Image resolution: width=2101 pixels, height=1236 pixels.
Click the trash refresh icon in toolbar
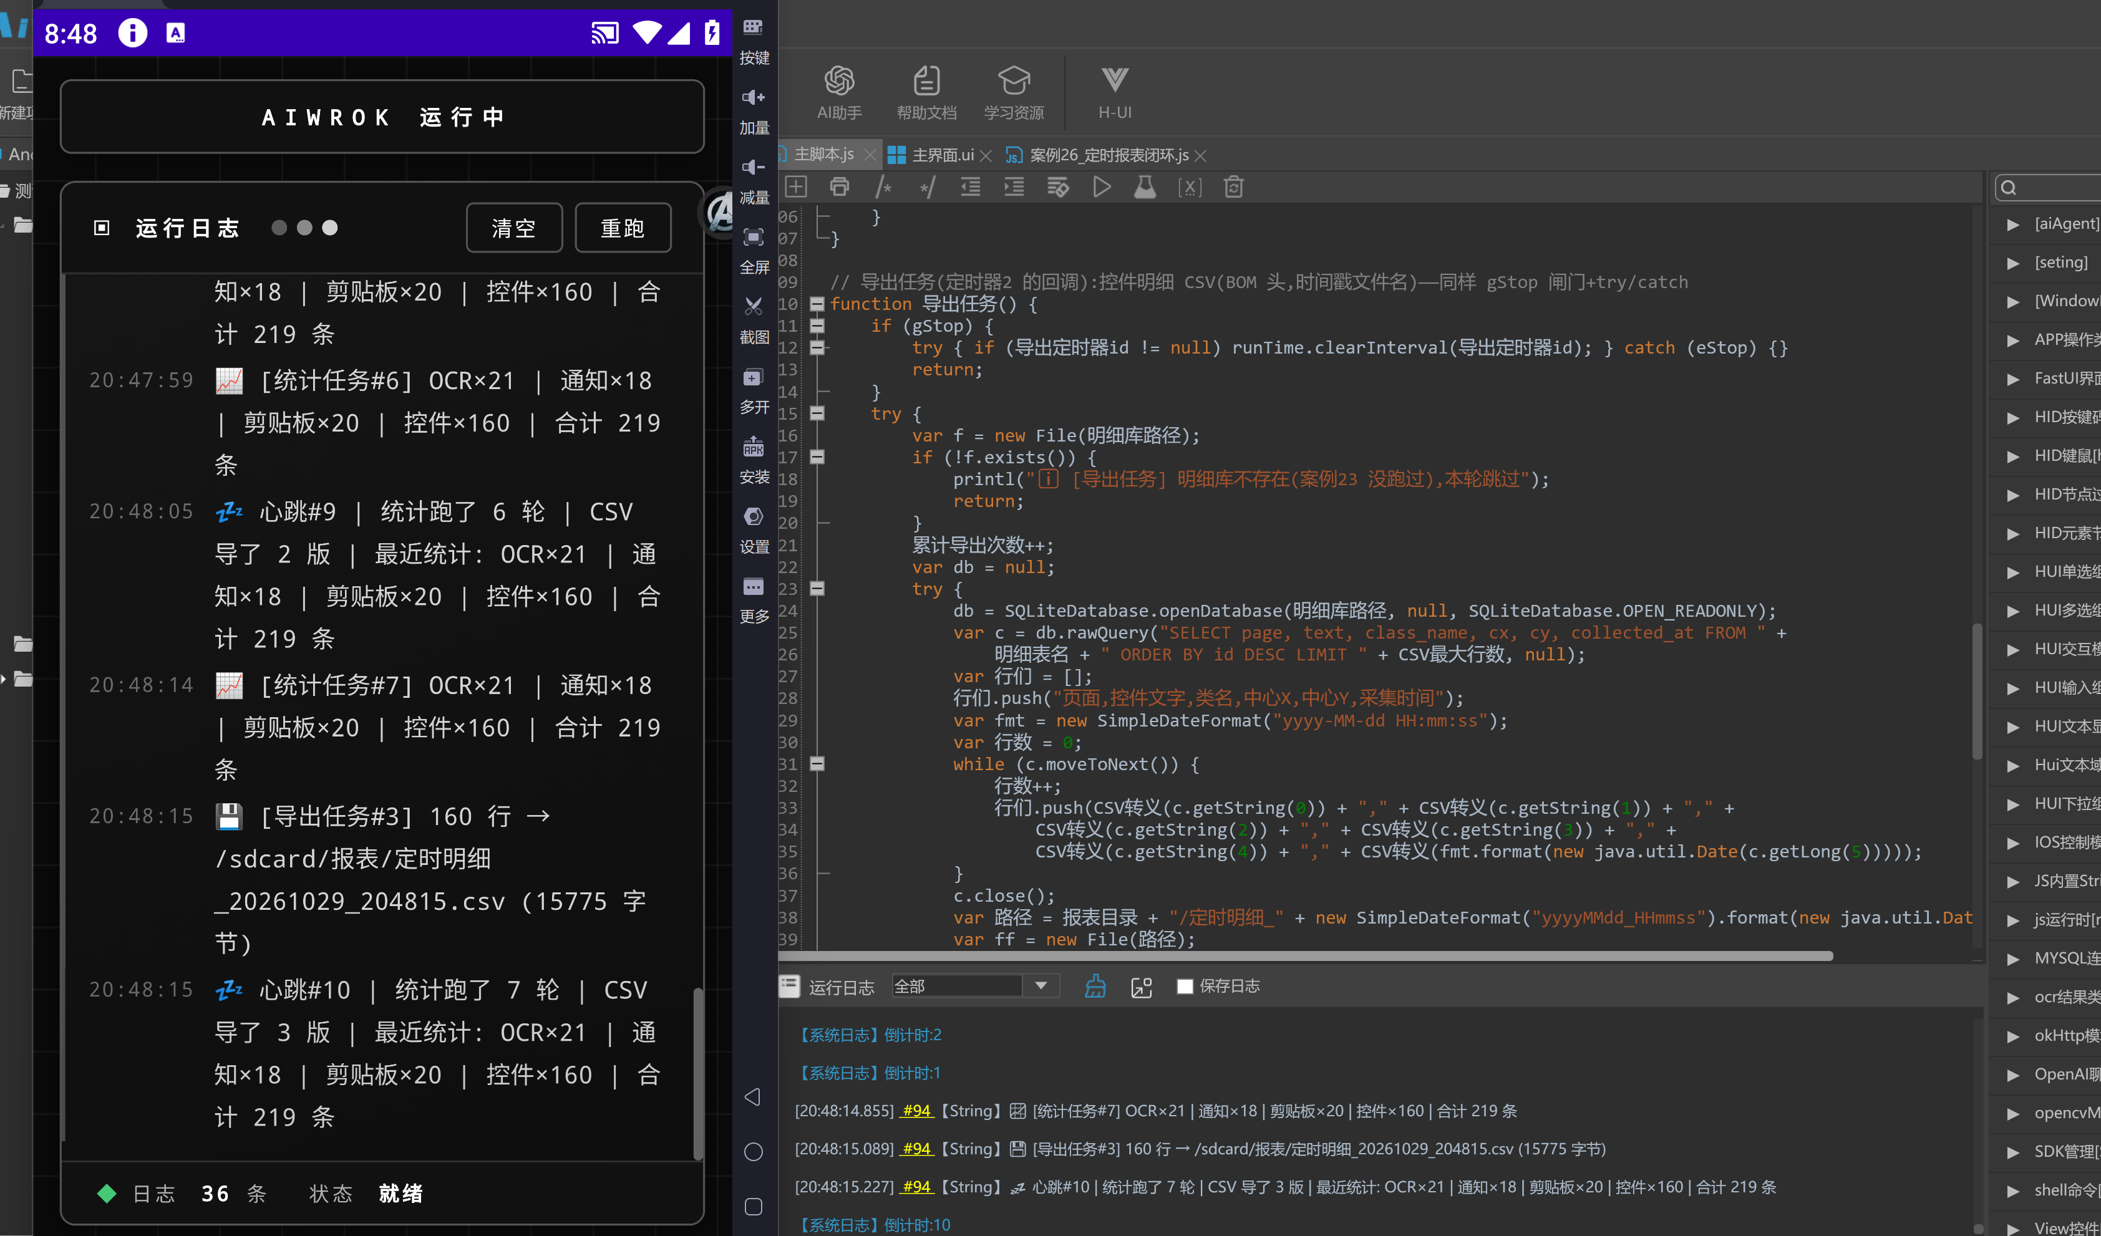pos(1234,186)
